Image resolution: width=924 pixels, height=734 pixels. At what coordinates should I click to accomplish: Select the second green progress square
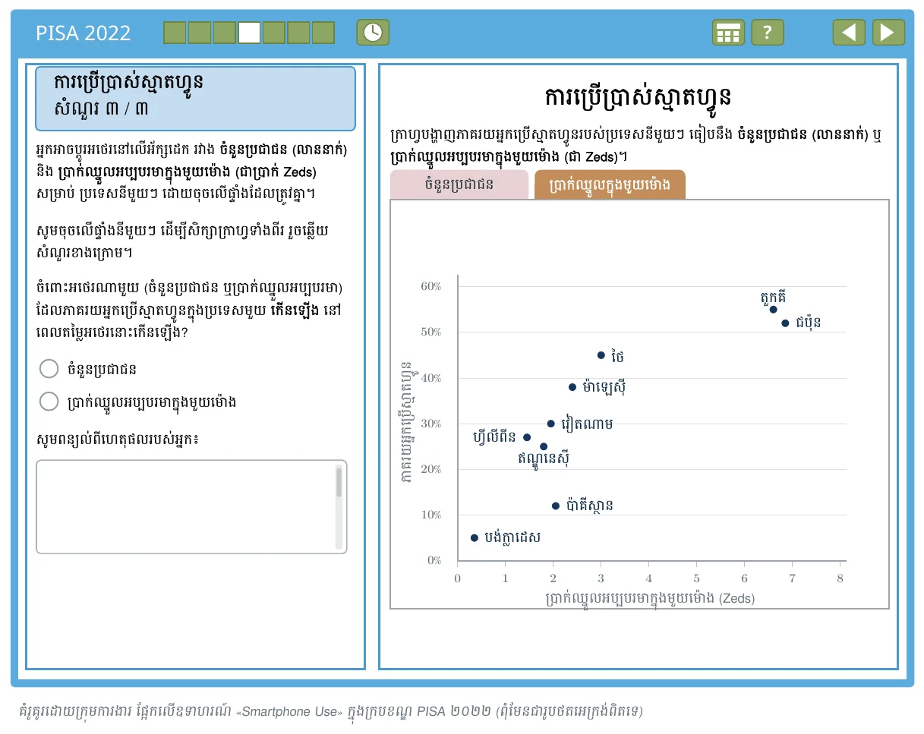click(x=200, y=33)
